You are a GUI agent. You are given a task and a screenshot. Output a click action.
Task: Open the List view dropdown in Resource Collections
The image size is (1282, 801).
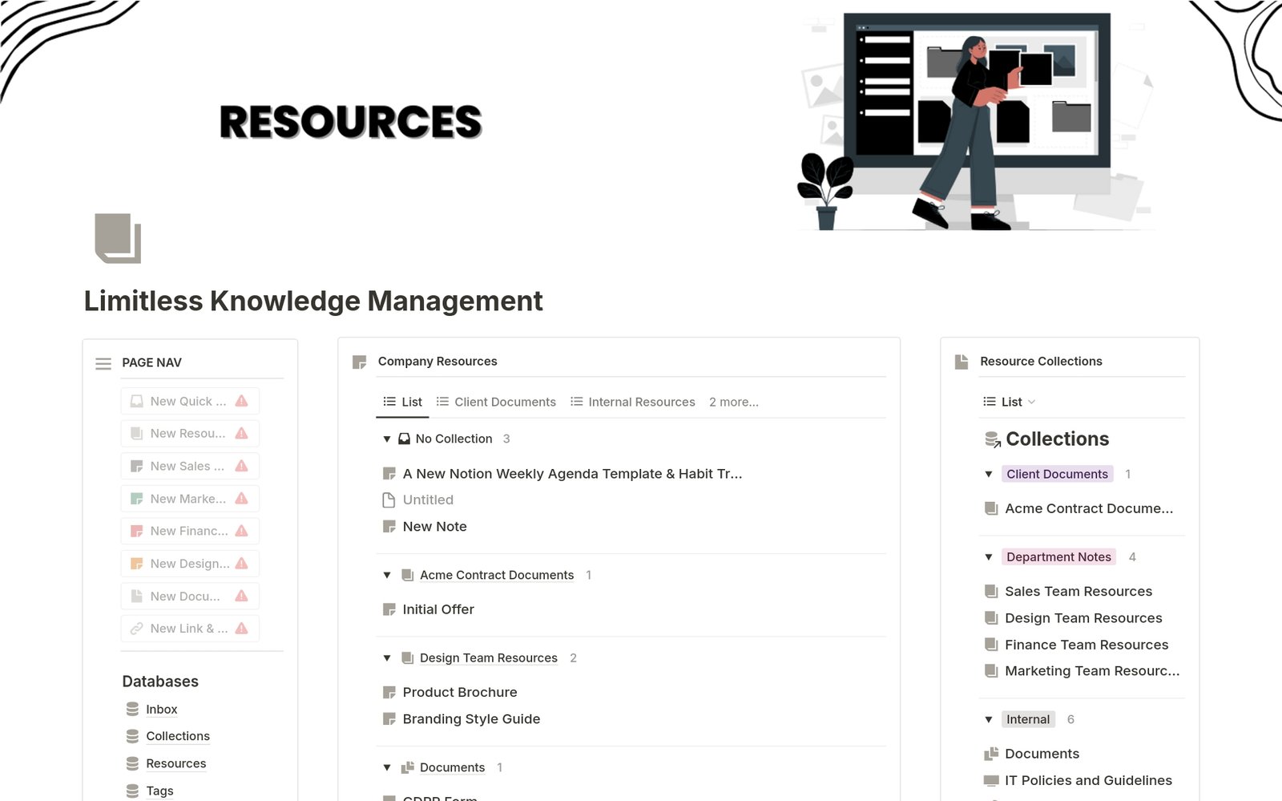click(1030, 402)
